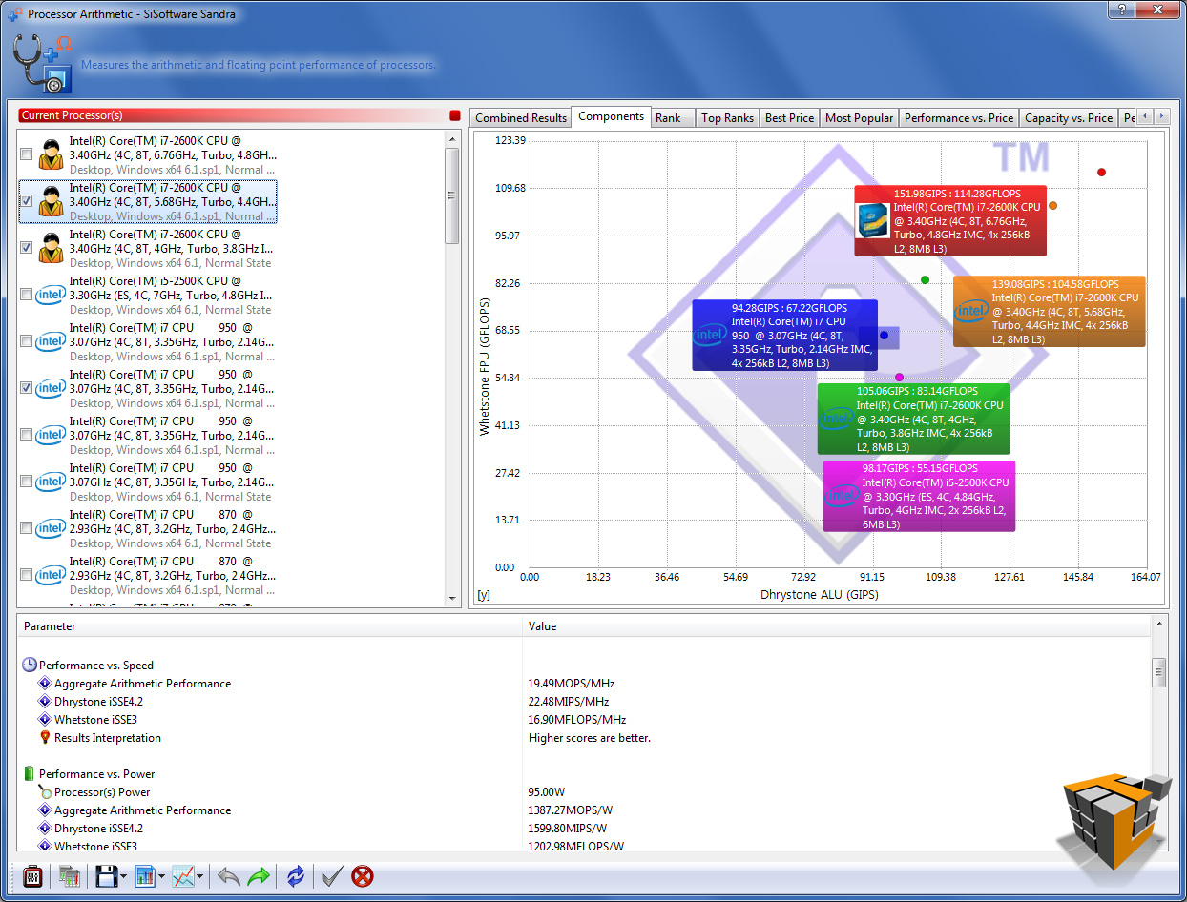
Task: Uncheck the i7-2600K 4GHz 3.8GHz IMC checkbox
Action: pyautogui.click(x=27, y=248)
